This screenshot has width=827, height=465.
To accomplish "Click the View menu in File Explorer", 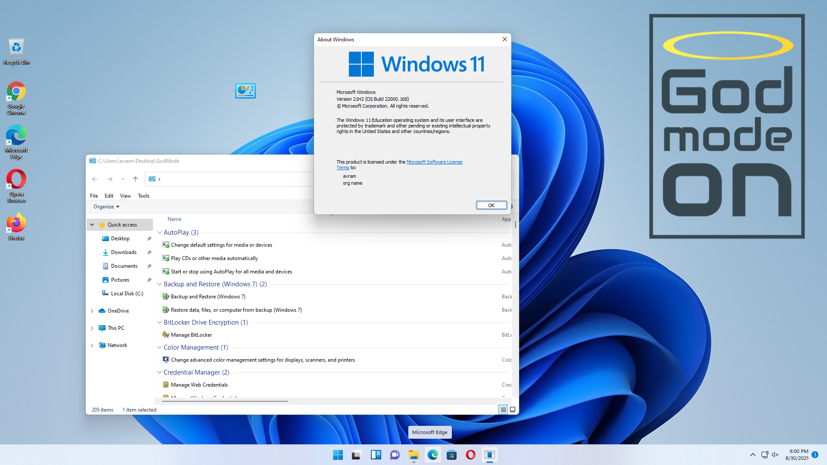I will pos(125,195).
